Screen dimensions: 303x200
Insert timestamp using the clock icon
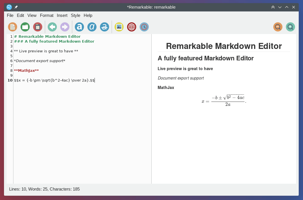(x=144, y=27)
